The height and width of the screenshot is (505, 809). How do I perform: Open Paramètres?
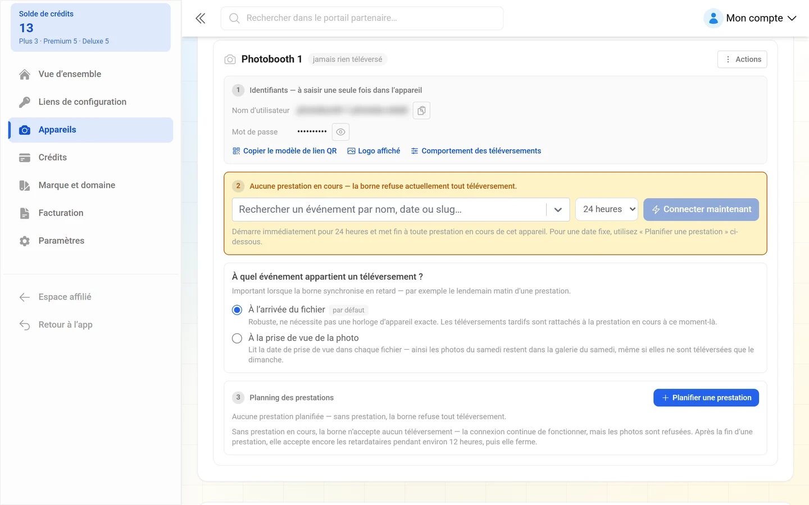tap(90, 241)
